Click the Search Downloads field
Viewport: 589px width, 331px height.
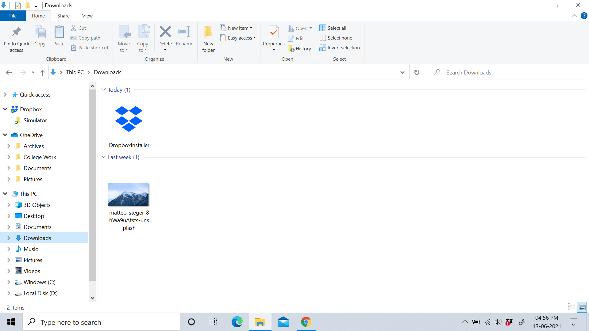[506, 72]
